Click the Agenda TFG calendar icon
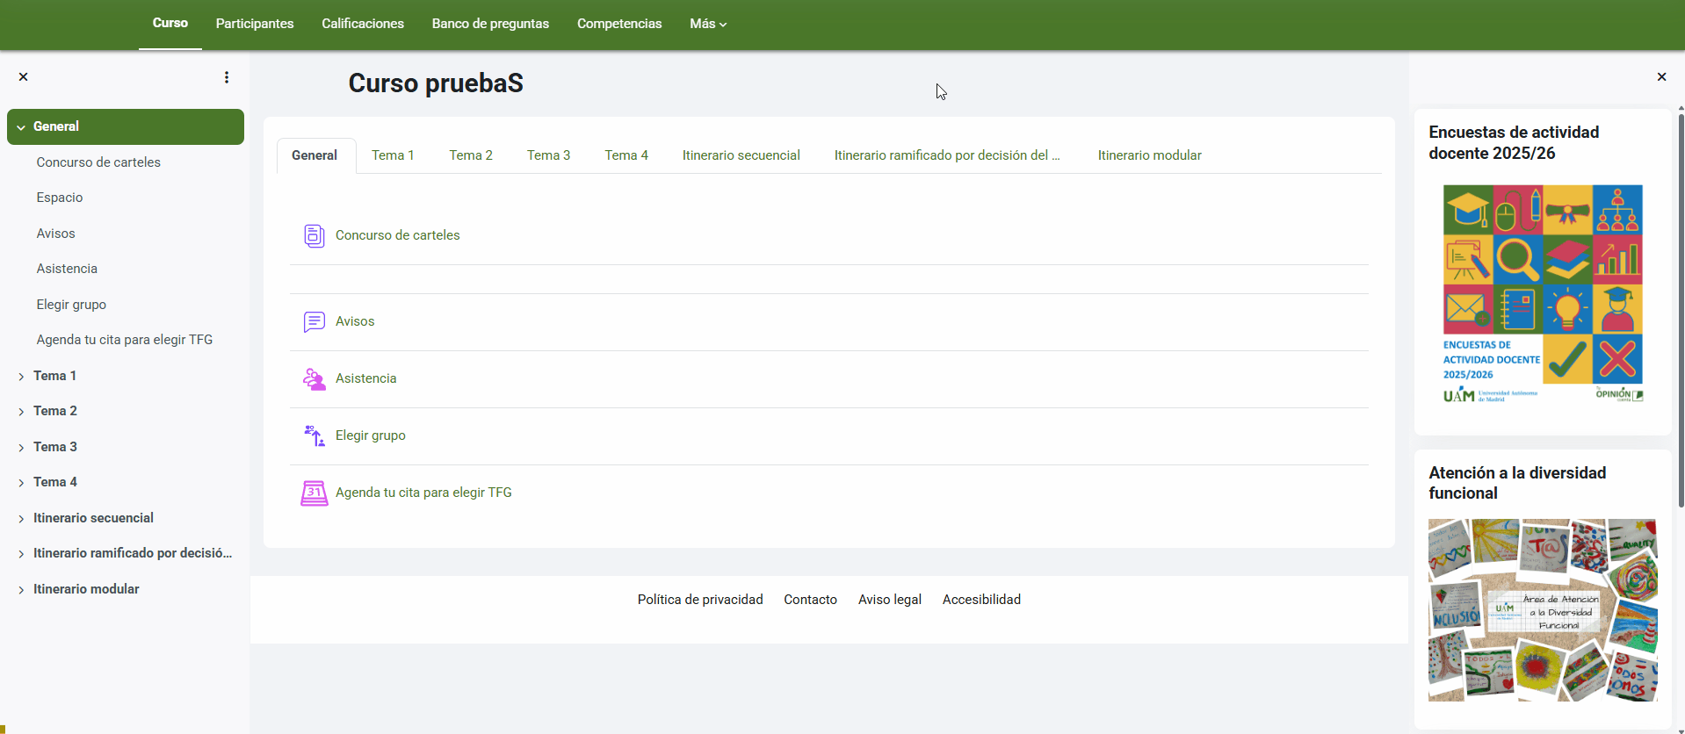The image size is (1685, 734). pos(314,493)
